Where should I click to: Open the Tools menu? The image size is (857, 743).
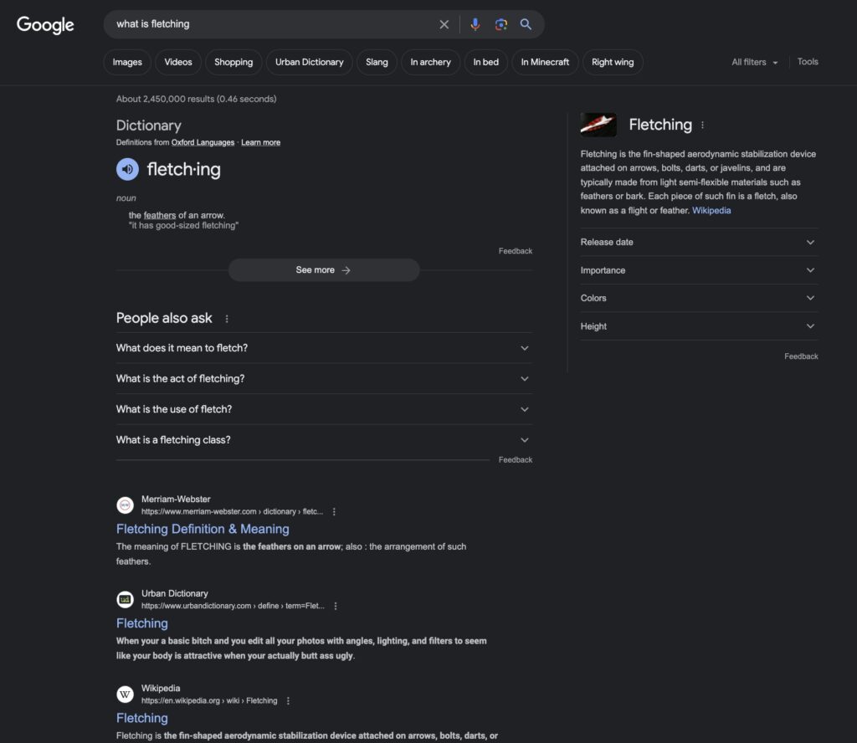tap(808, 62)
